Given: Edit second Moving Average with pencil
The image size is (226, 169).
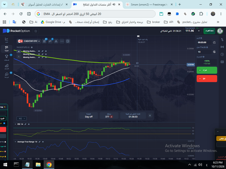Looking at the screenshot, I should click(x=42, y=54).
